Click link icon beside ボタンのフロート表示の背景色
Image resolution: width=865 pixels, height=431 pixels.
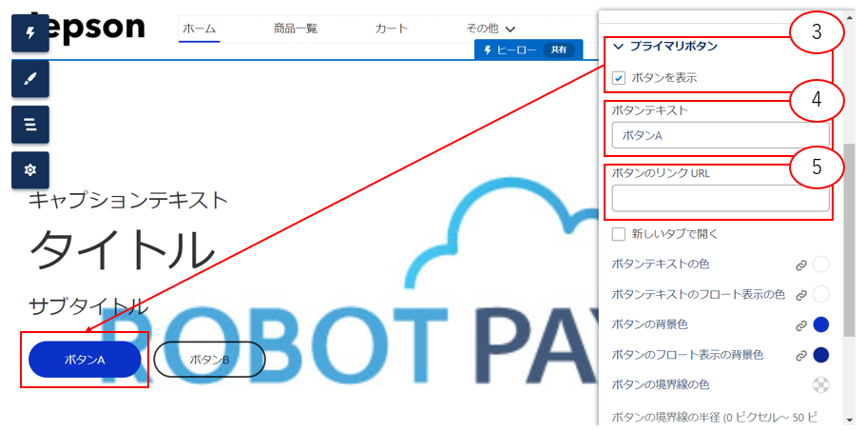click(801, 355)
